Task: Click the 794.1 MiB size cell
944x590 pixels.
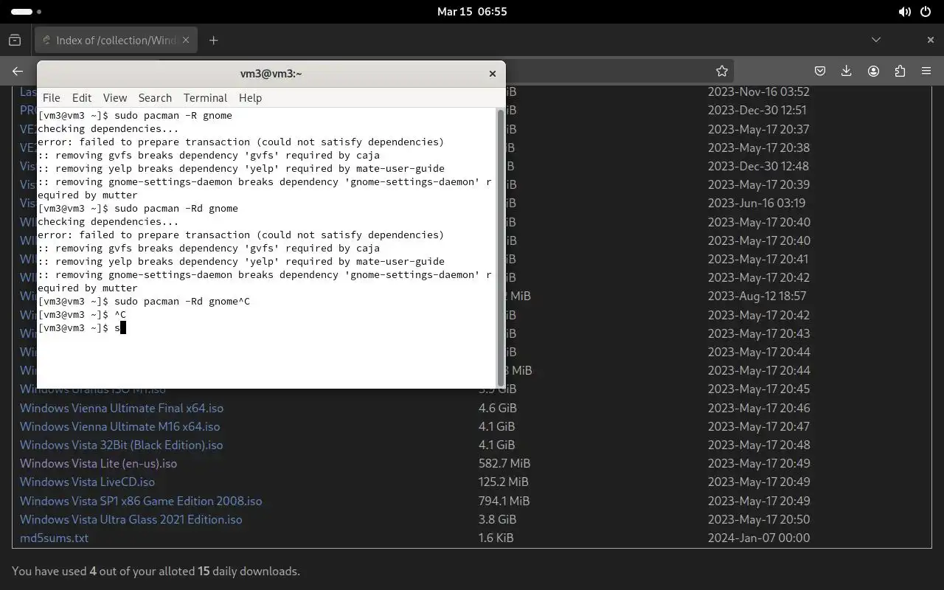Action: [x=504, y=501]
